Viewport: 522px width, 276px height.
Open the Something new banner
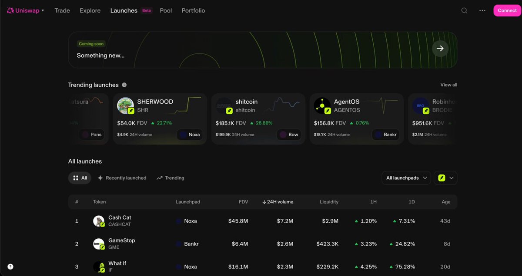(x=263, y=50)
